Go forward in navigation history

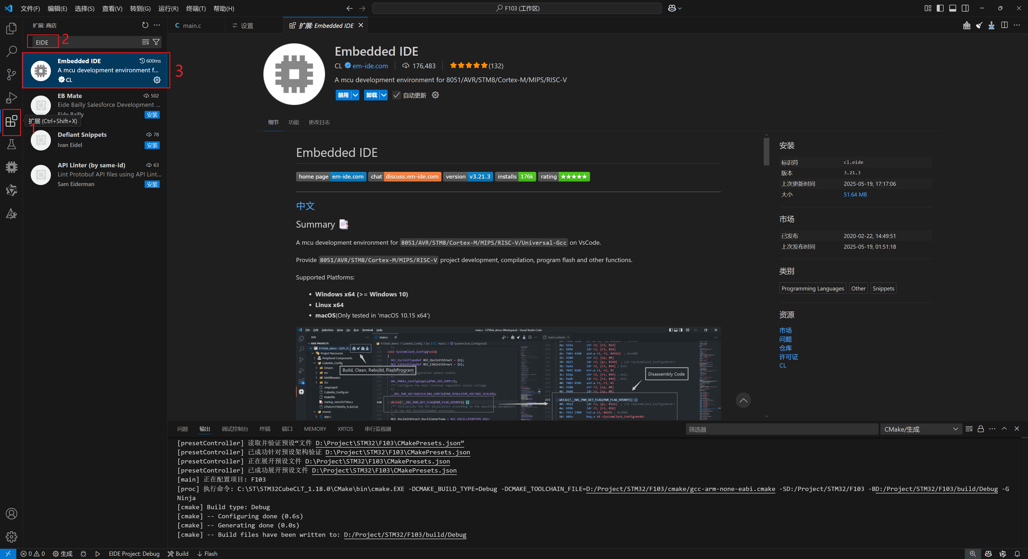coord(362,8)
